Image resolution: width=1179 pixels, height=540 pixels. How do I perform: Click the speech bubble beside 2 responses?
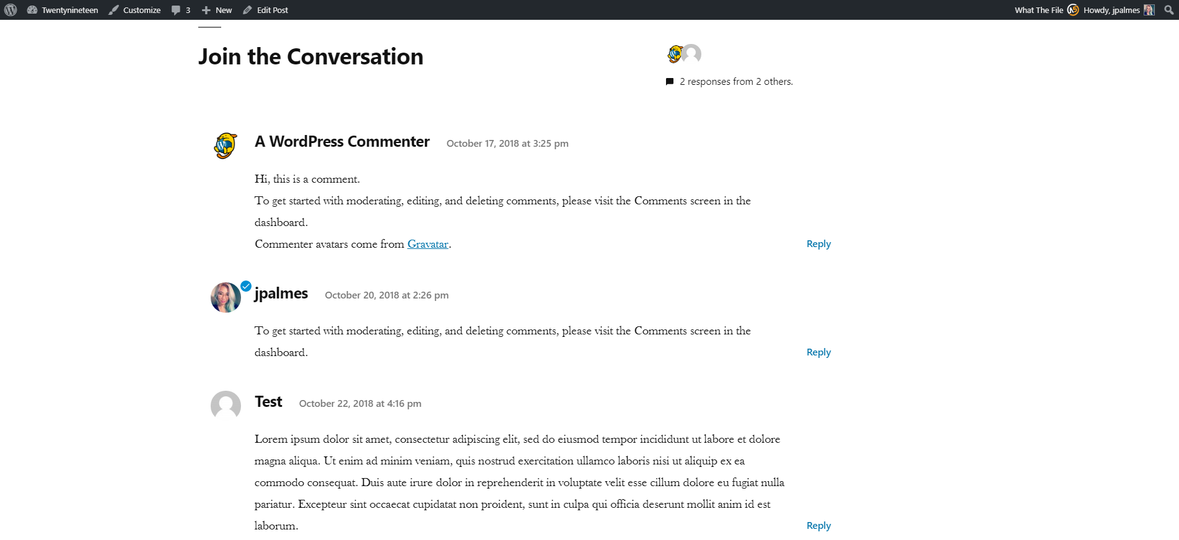pyautogui.click(x=670, y=81)
